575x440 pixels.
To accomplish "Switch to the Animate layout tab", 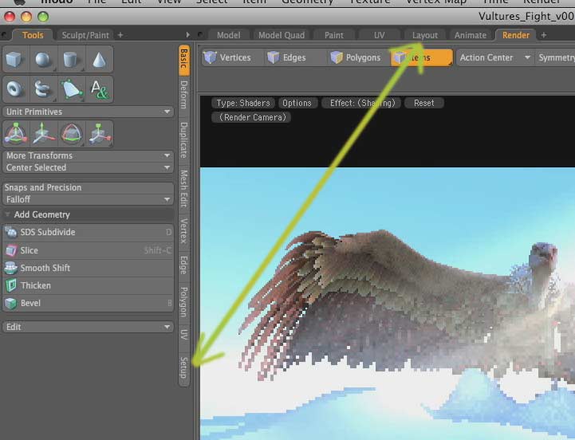I will [x=470, y=35].
